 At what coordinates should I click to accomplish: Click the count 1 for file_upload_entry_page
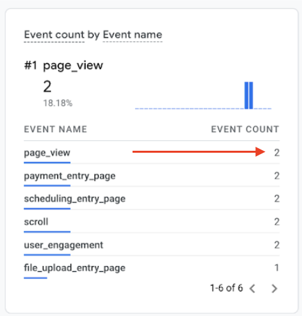[277, 268]
